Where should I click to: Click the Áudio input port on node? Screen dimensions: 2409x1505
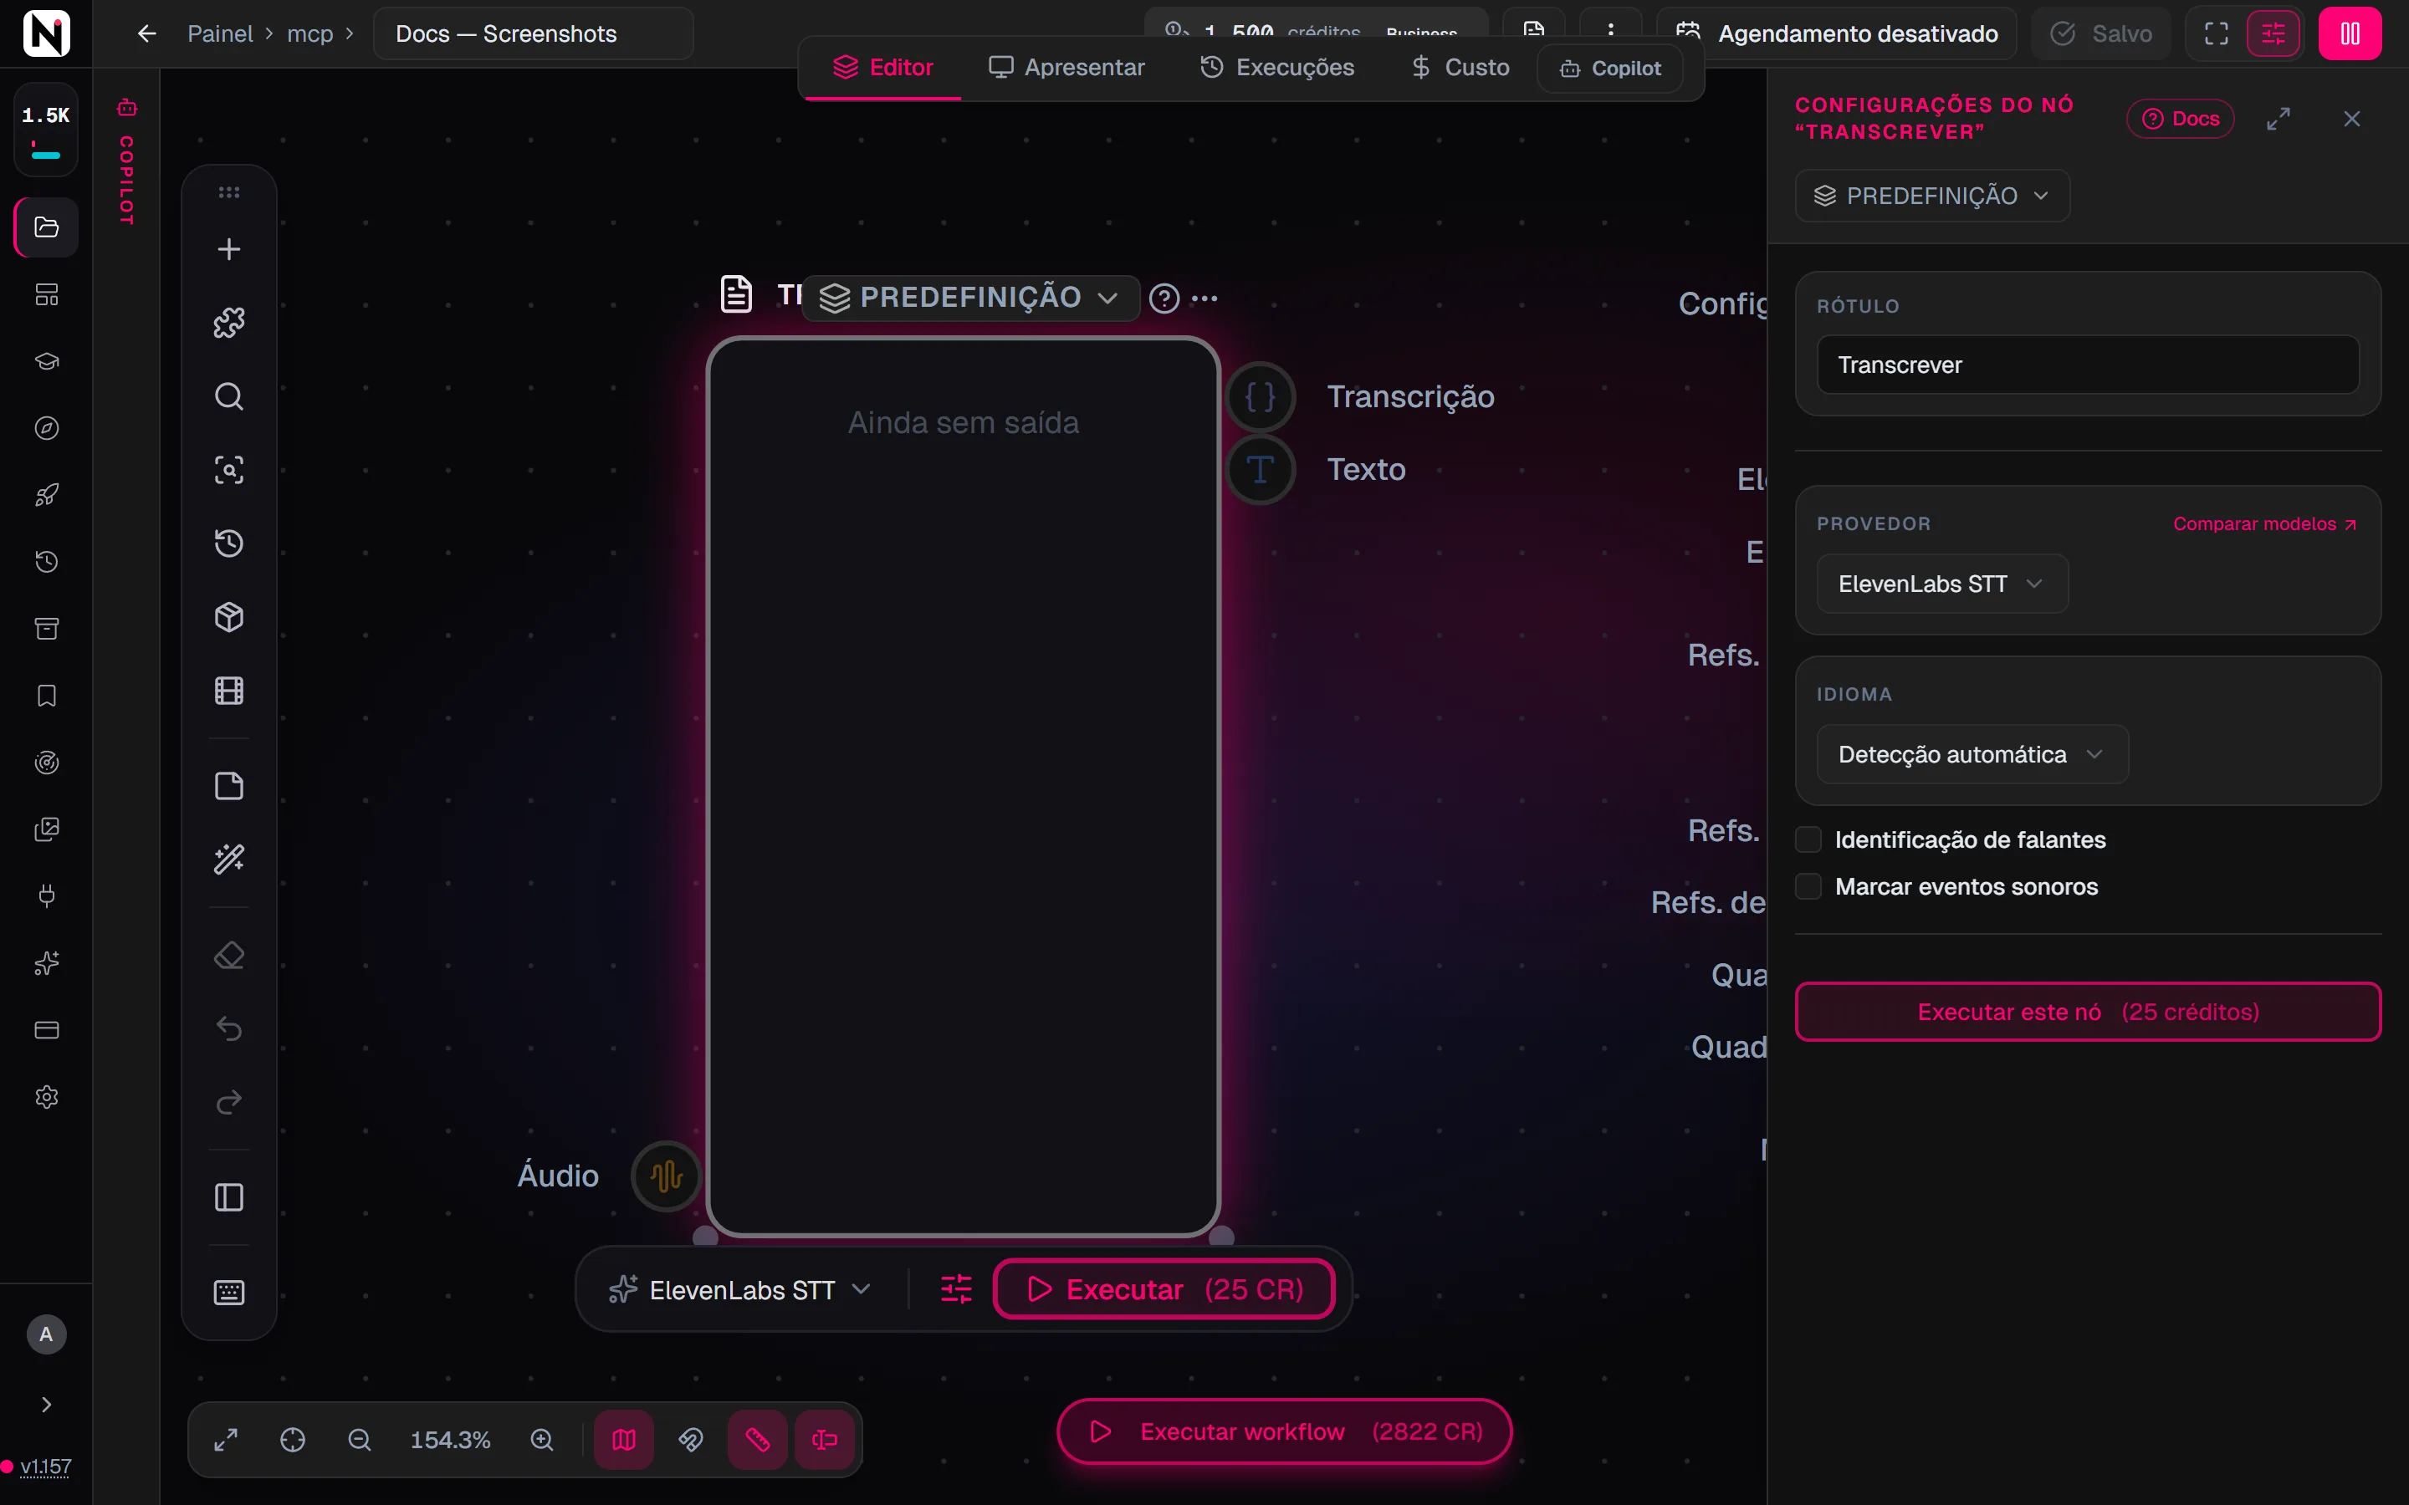[666, 1176]
